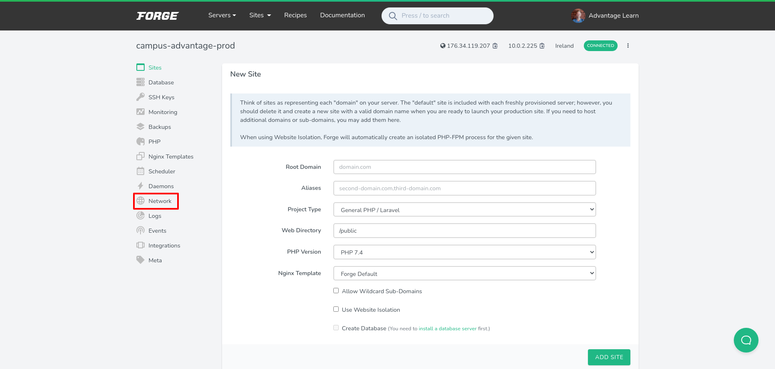Go to Scheduler section

(162, 171)
